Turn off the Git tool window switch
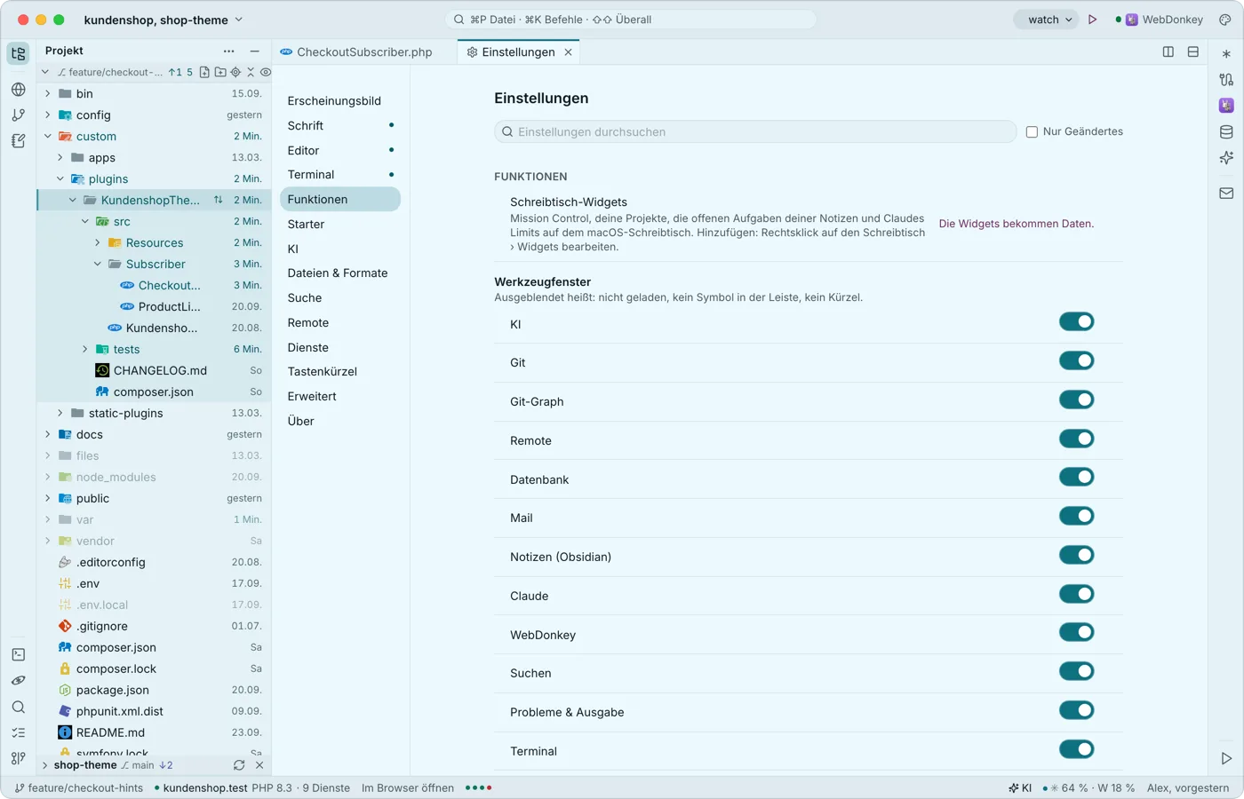Image resolution: width=1244 pixels, height=799 pixels. point(1076,361)
